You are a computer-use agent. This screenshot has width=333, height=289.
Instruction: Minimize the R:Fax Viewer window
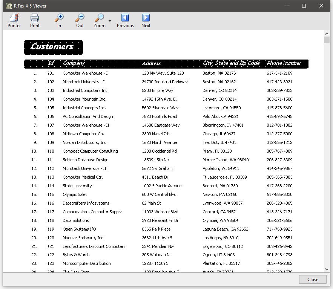[287, 6]
